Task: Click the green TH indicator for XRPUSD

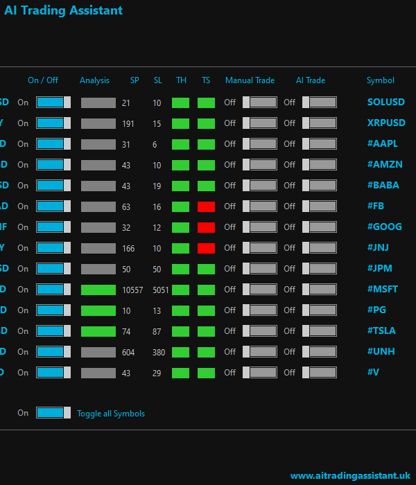Action: pyautogui.click(x=180, y=123)
